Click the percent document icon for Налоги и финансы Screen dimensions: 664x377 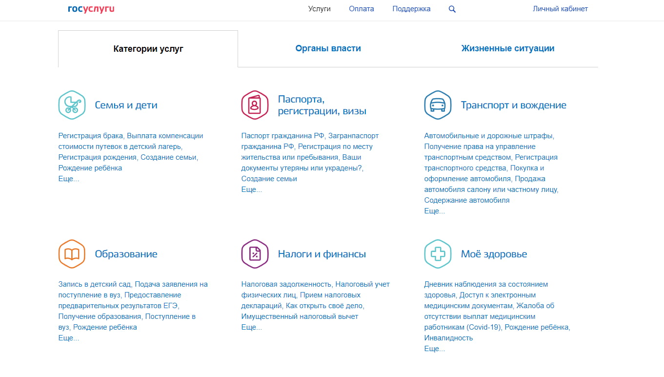(x=255, y=254)
